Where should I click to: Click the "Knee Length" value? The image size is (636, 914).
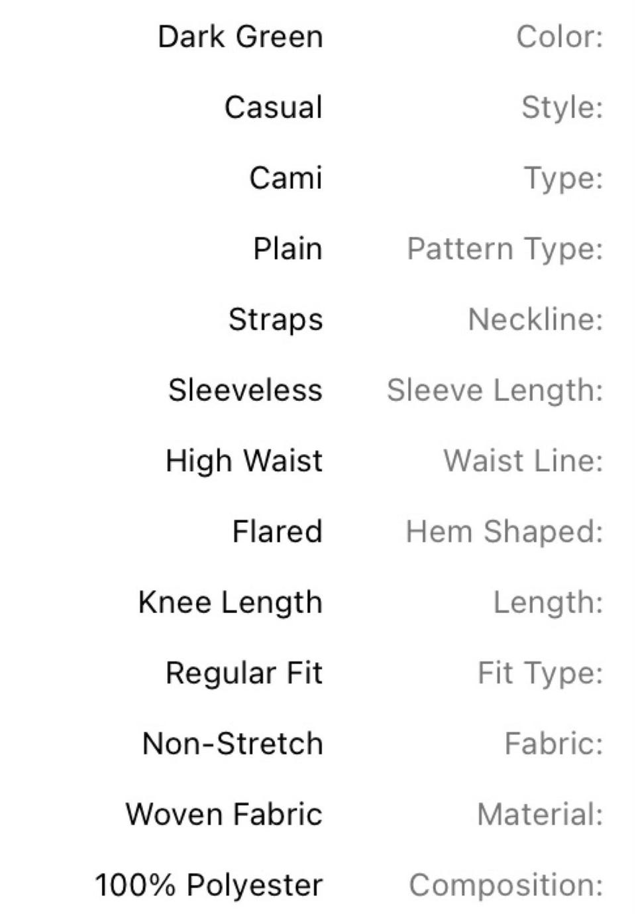coord(230,602)
